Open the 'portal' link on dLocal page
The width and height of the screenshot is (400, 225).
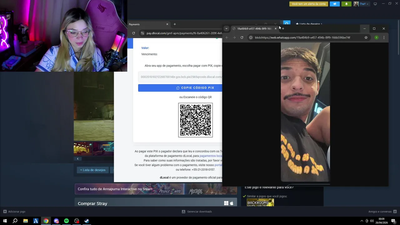(218, 165)
